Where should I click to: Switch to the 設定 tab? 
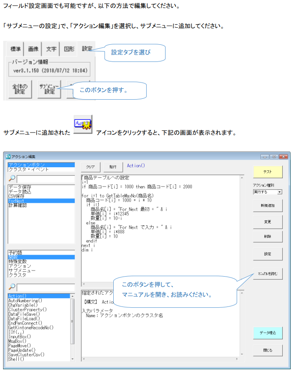(x=87, y=48)
